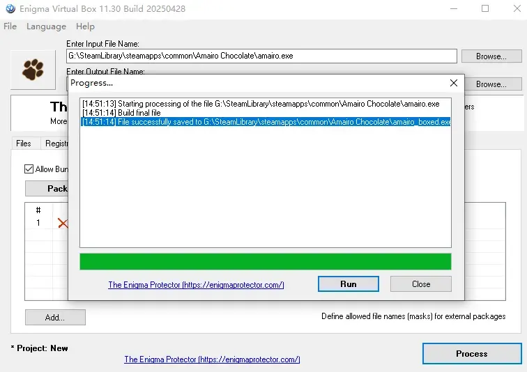Open the Enigma Protector link in Progress dialog
Image resolution: width=527 pixels, height=372 pixels.
click(196, 285)
